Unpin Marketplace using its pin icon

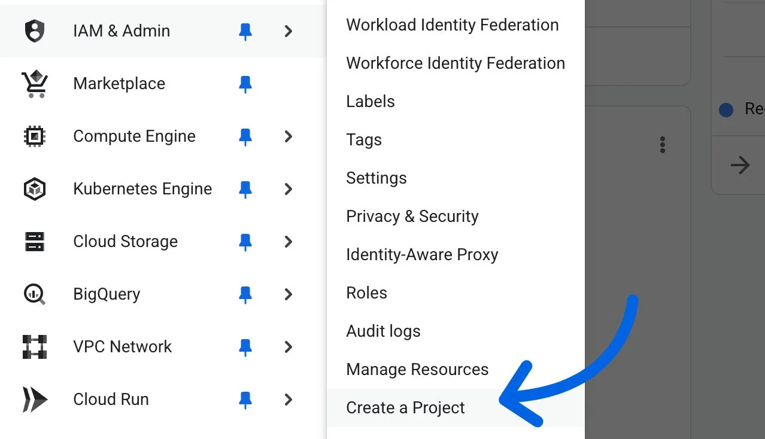point(245,84)
